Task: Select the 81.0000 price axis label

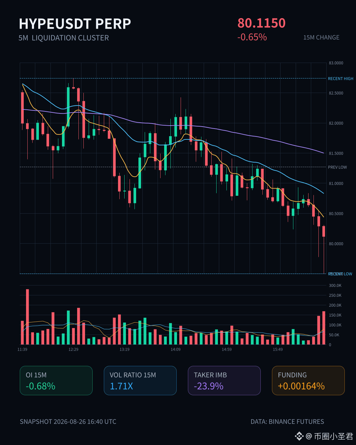Action: (x=336, y=184)
